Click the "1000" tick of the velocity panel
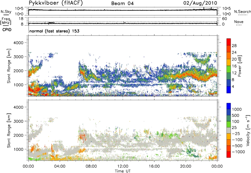 coord(18,149)
